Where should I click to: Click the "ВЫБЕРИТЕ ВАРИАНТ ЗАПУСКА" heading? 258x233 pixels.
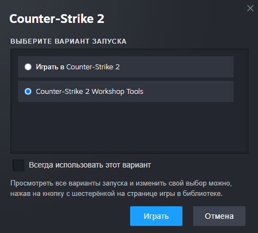[x=69, y=41]
